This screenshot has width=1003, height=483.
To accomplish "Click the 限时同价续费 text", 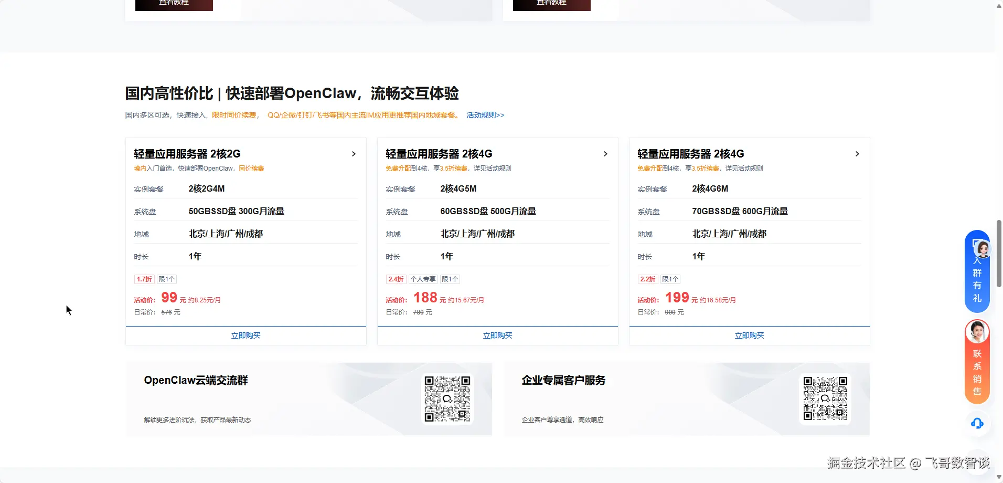I will [x=234, y=115].
